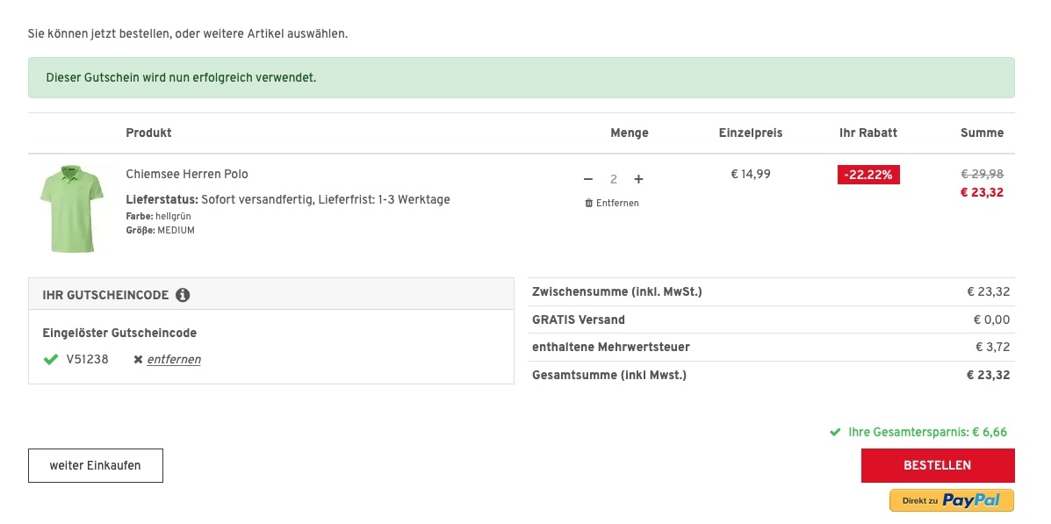The height and width of the screenshot is (524, 1051).
Task: Remove voucher via underlined entfernen link
Action: point(174,360)
